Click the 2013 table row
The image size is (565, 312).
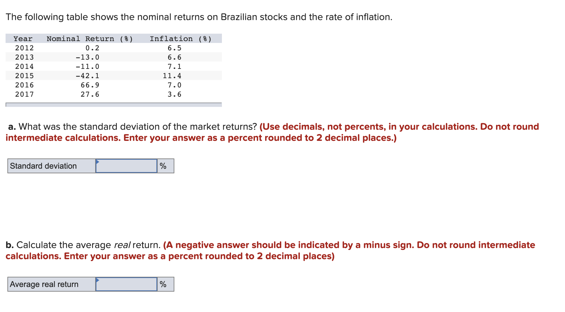[x=93, y=57]
